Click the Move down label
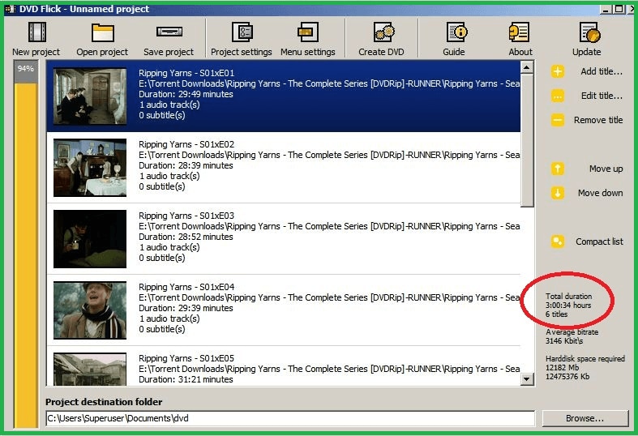The image size is (638, 436). coord(600,193)
